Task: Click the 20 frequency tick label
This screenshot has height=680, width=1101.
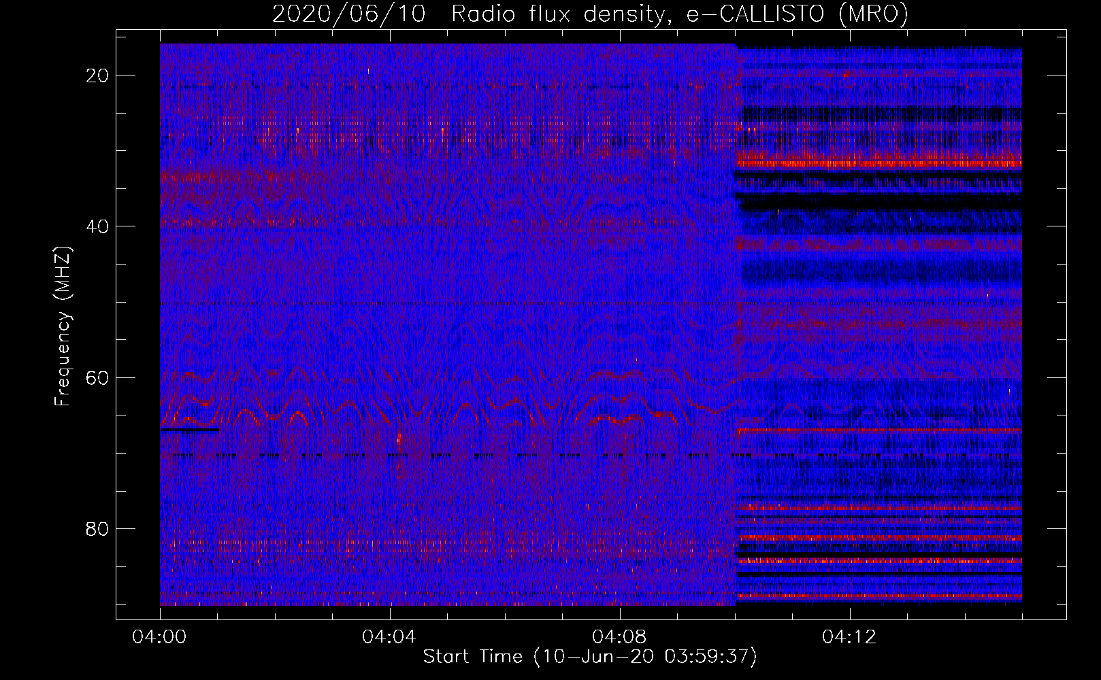Action: (98, 75)
